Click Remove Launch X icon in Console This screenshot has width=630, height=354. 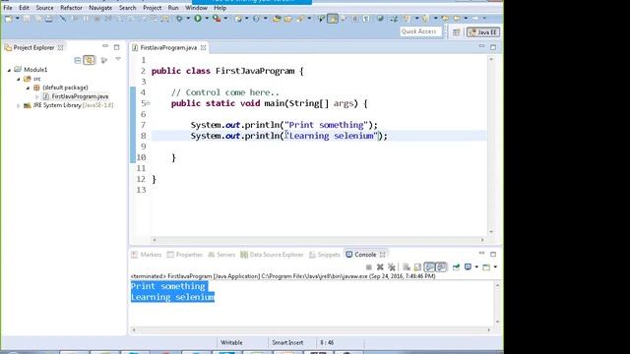(x=380, y=266)
